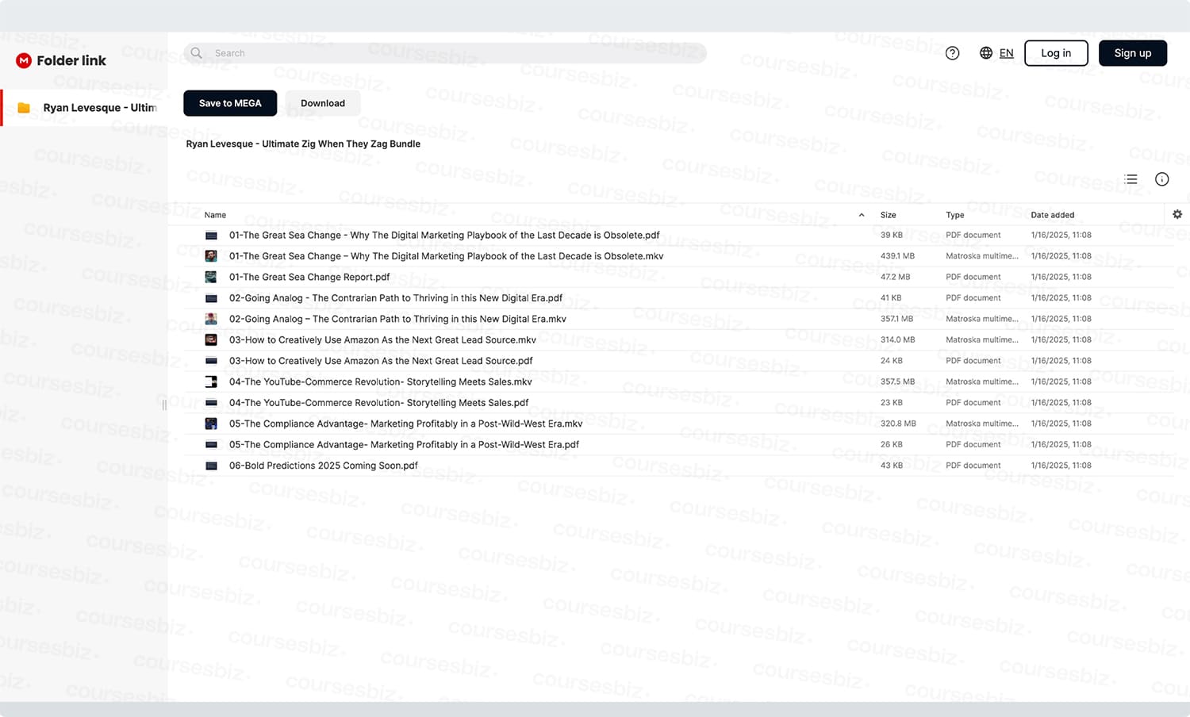Click the Sign up button
Screen dimensions: 1190x717
1133,53
